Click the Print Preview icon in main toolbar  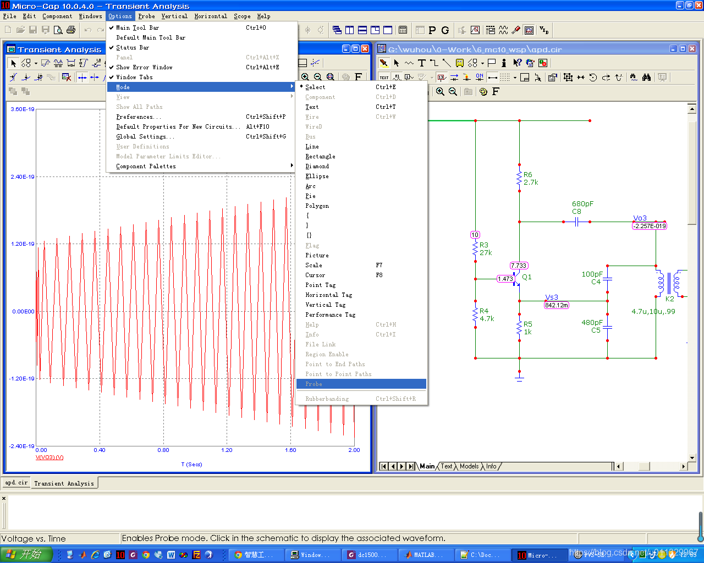[x=58, y=30]
